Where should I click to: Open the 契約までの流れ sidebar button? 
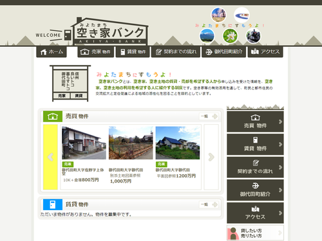255,167
